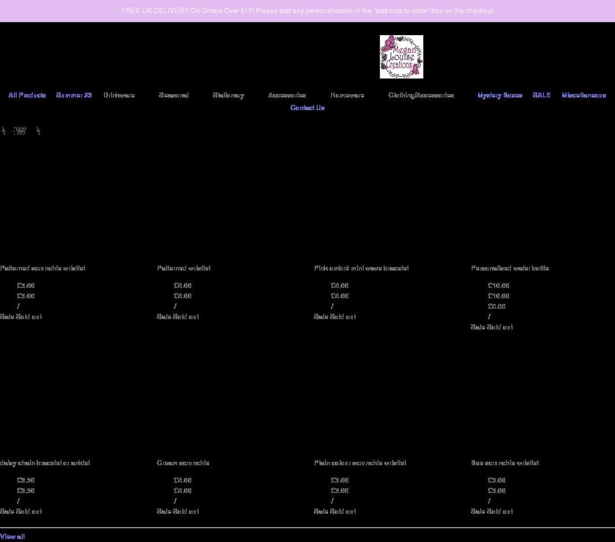Open the SALE menu link

click(x=542, y=95)
